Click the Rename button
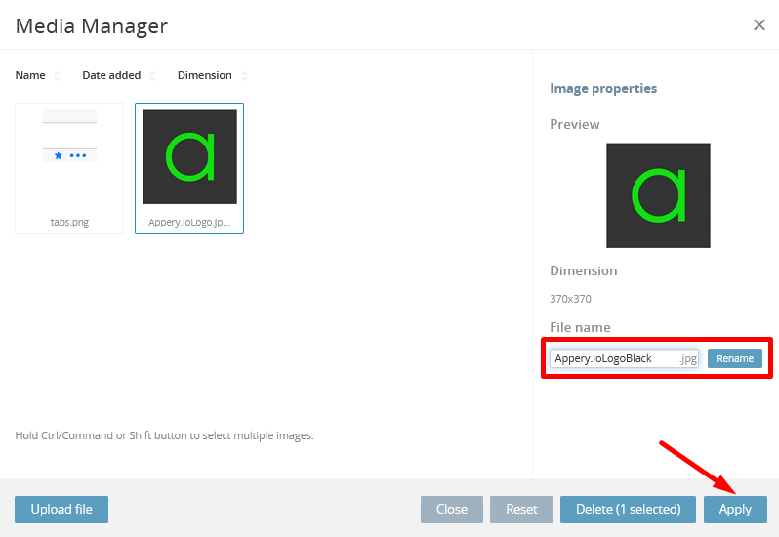 (x=735, y=358)
